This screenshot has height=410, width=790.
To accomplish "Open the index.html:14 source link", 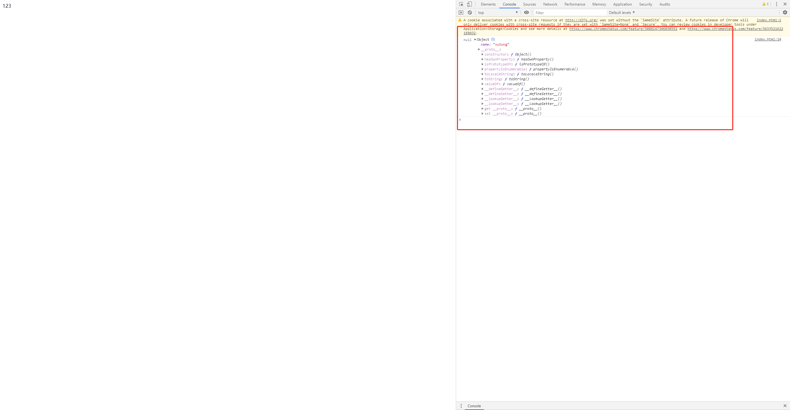I will point(768,39).
